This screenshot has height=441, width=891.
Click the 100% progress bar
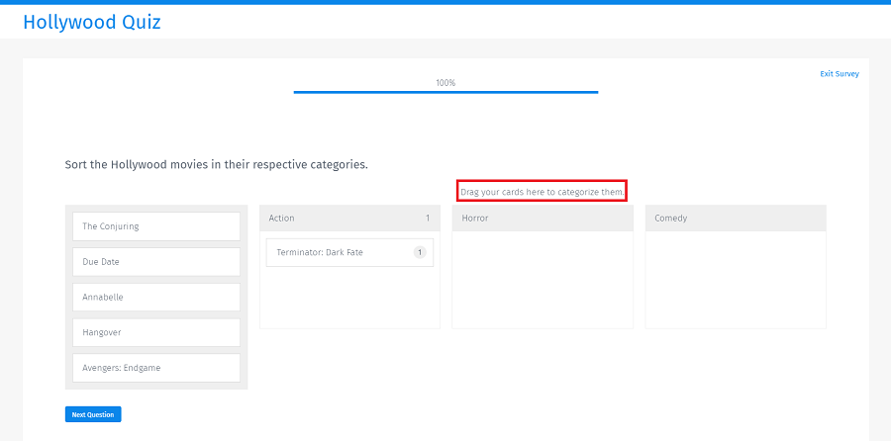click(x=445, y=92)
